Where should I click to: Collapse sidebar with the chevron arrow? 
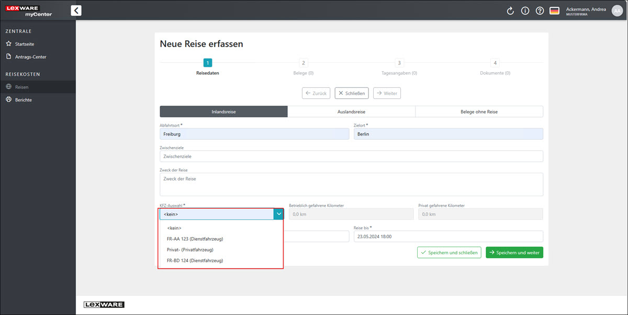coord(76,10)
